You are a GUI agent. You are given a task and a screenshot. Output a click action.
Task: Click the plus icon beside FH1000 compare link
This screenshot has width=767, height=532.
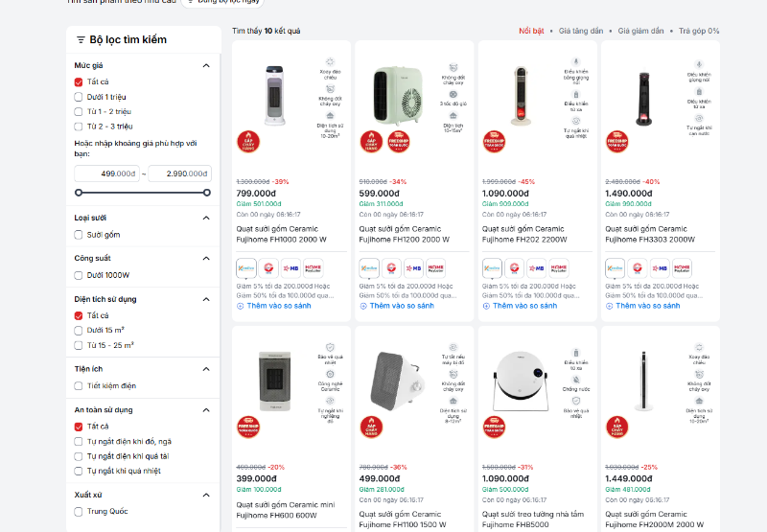point(241,306)
